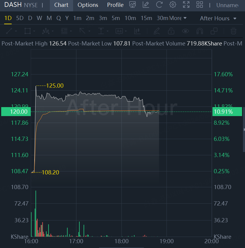Open the More timeframes dropdown
Image resolution: width=245 pixels, height=248 pixels.
click(178, 18)
